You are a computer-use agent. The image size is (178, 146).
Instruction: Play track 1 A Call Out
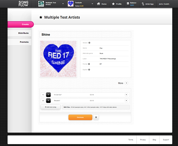[x=48, y=95]
